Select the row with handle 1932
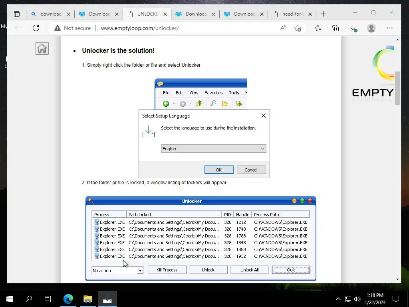This screenshot has height=307, width=409. (201, 256)
